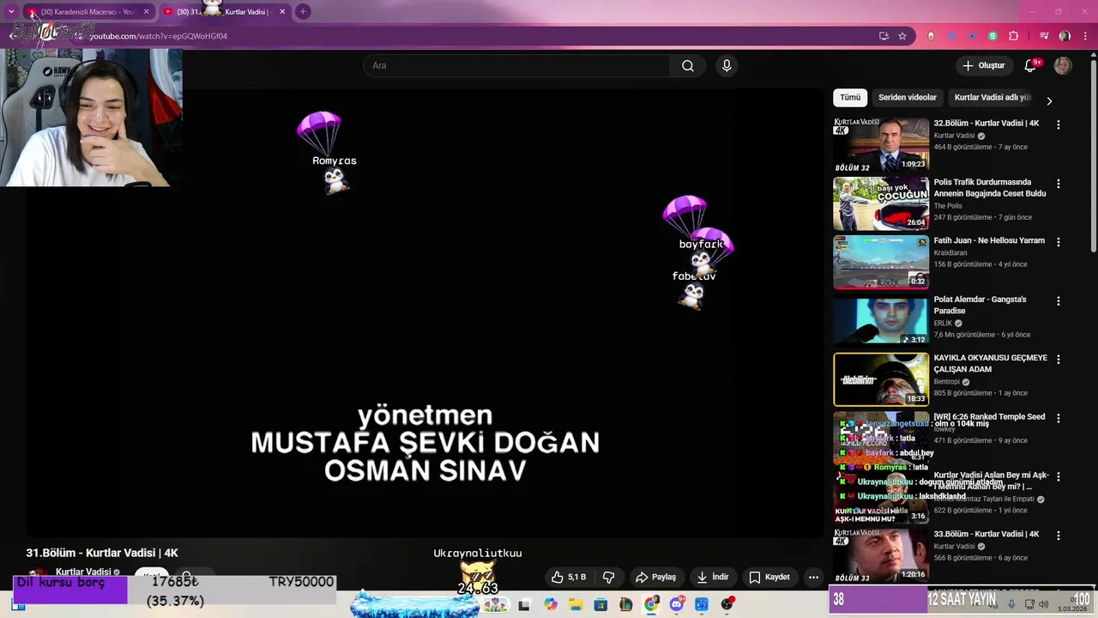Click the Oluştur create button
This screenshot has width=1098, height=618.
[x=983, y=66]
